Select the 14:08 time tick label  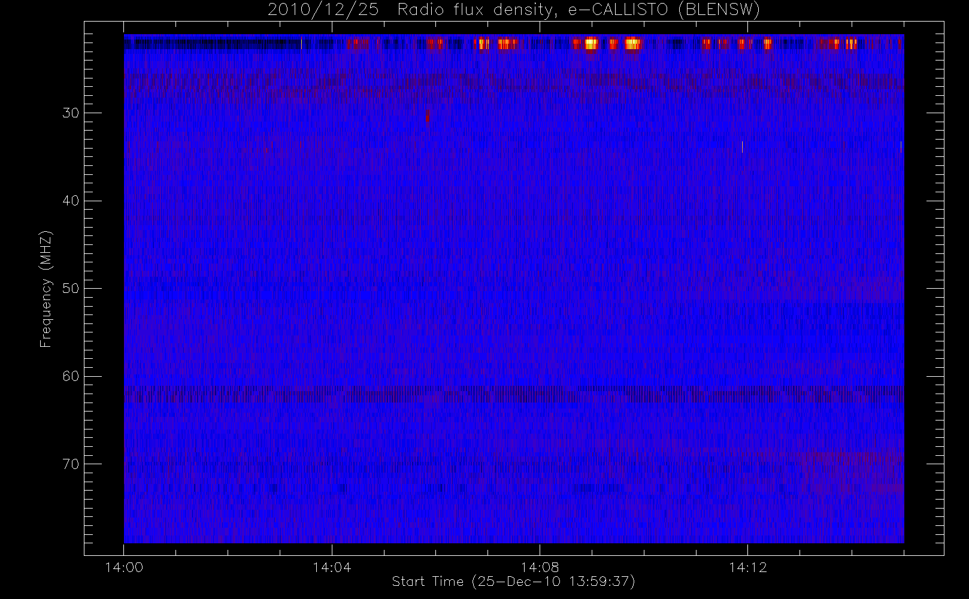point(539,567)
